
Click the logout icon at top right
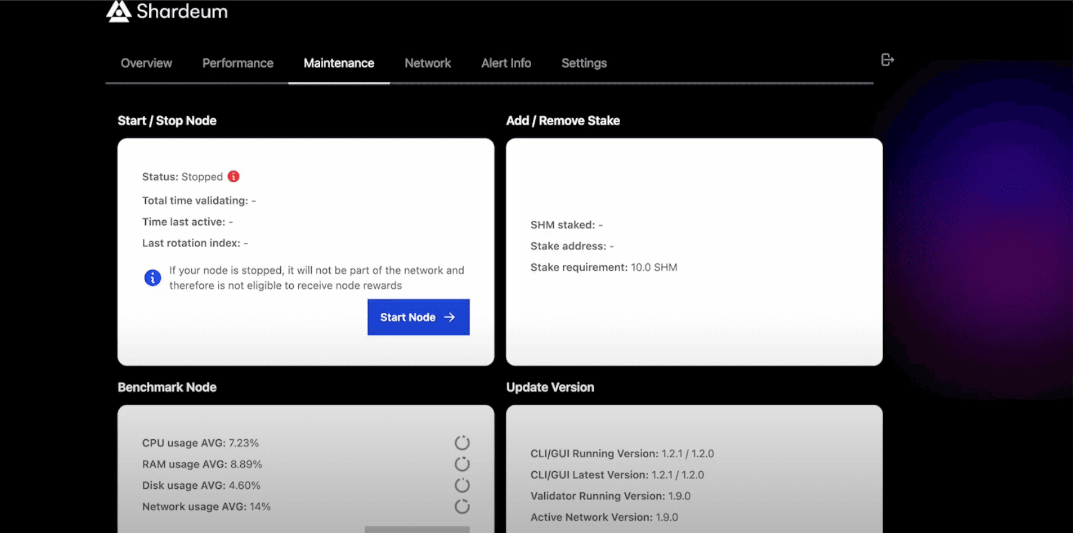point(887,60)
